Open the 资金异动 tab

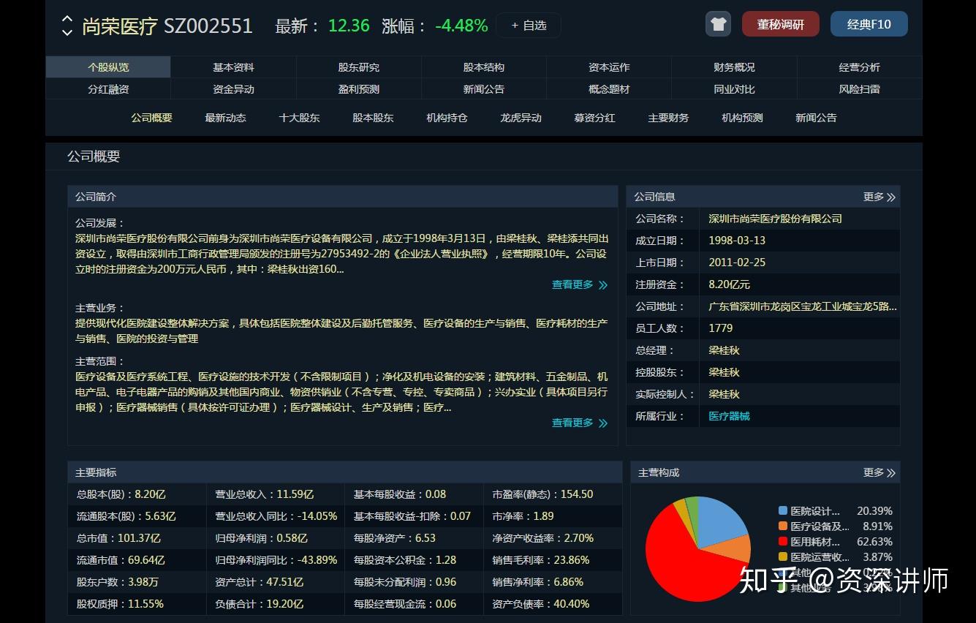click(x=233, y=89)
